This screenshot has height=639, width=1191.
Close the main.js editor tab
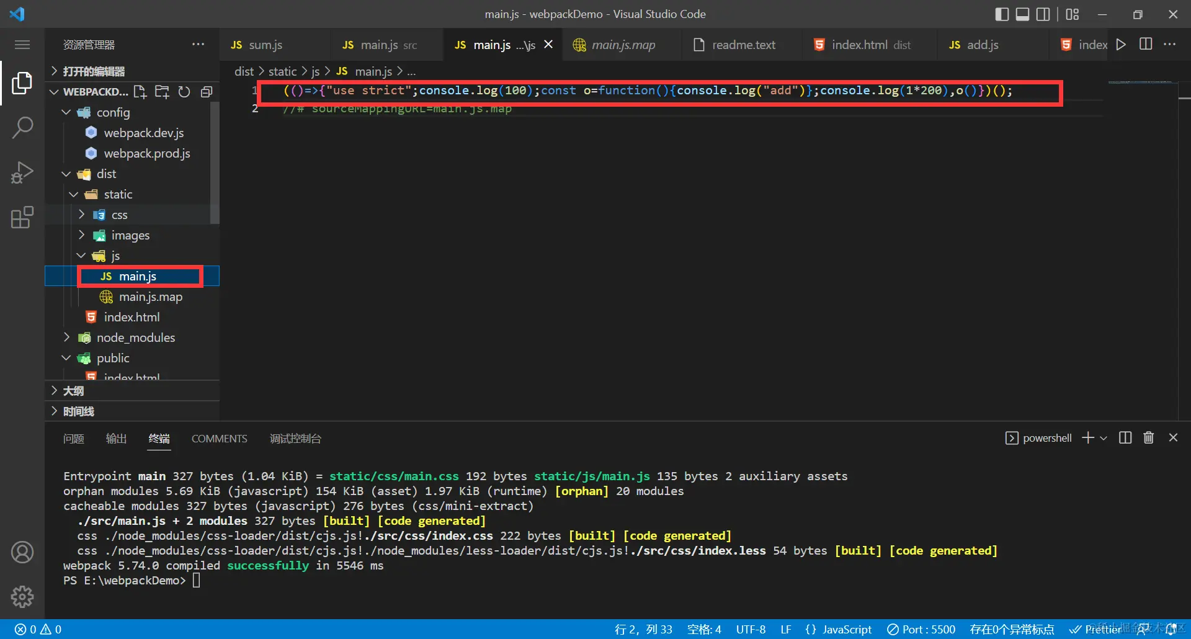(548, 44)
